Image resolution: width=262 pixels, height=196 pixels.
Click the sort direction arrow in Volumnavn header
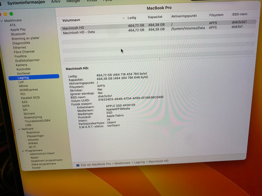coord(123,18)
